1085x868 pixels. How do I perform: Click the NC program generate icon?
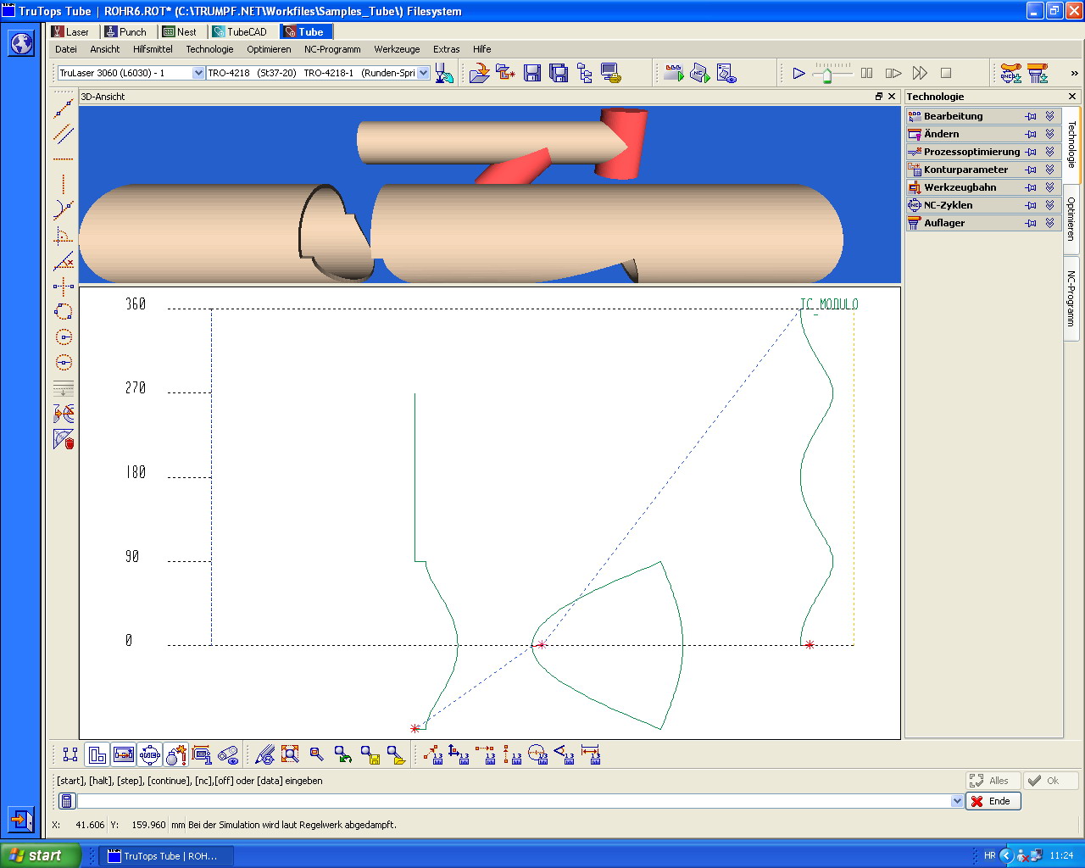700,73
